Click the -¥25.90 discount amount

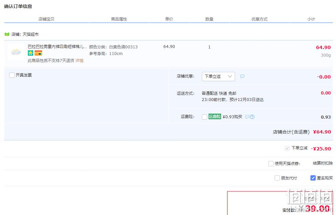pos(321,148)
